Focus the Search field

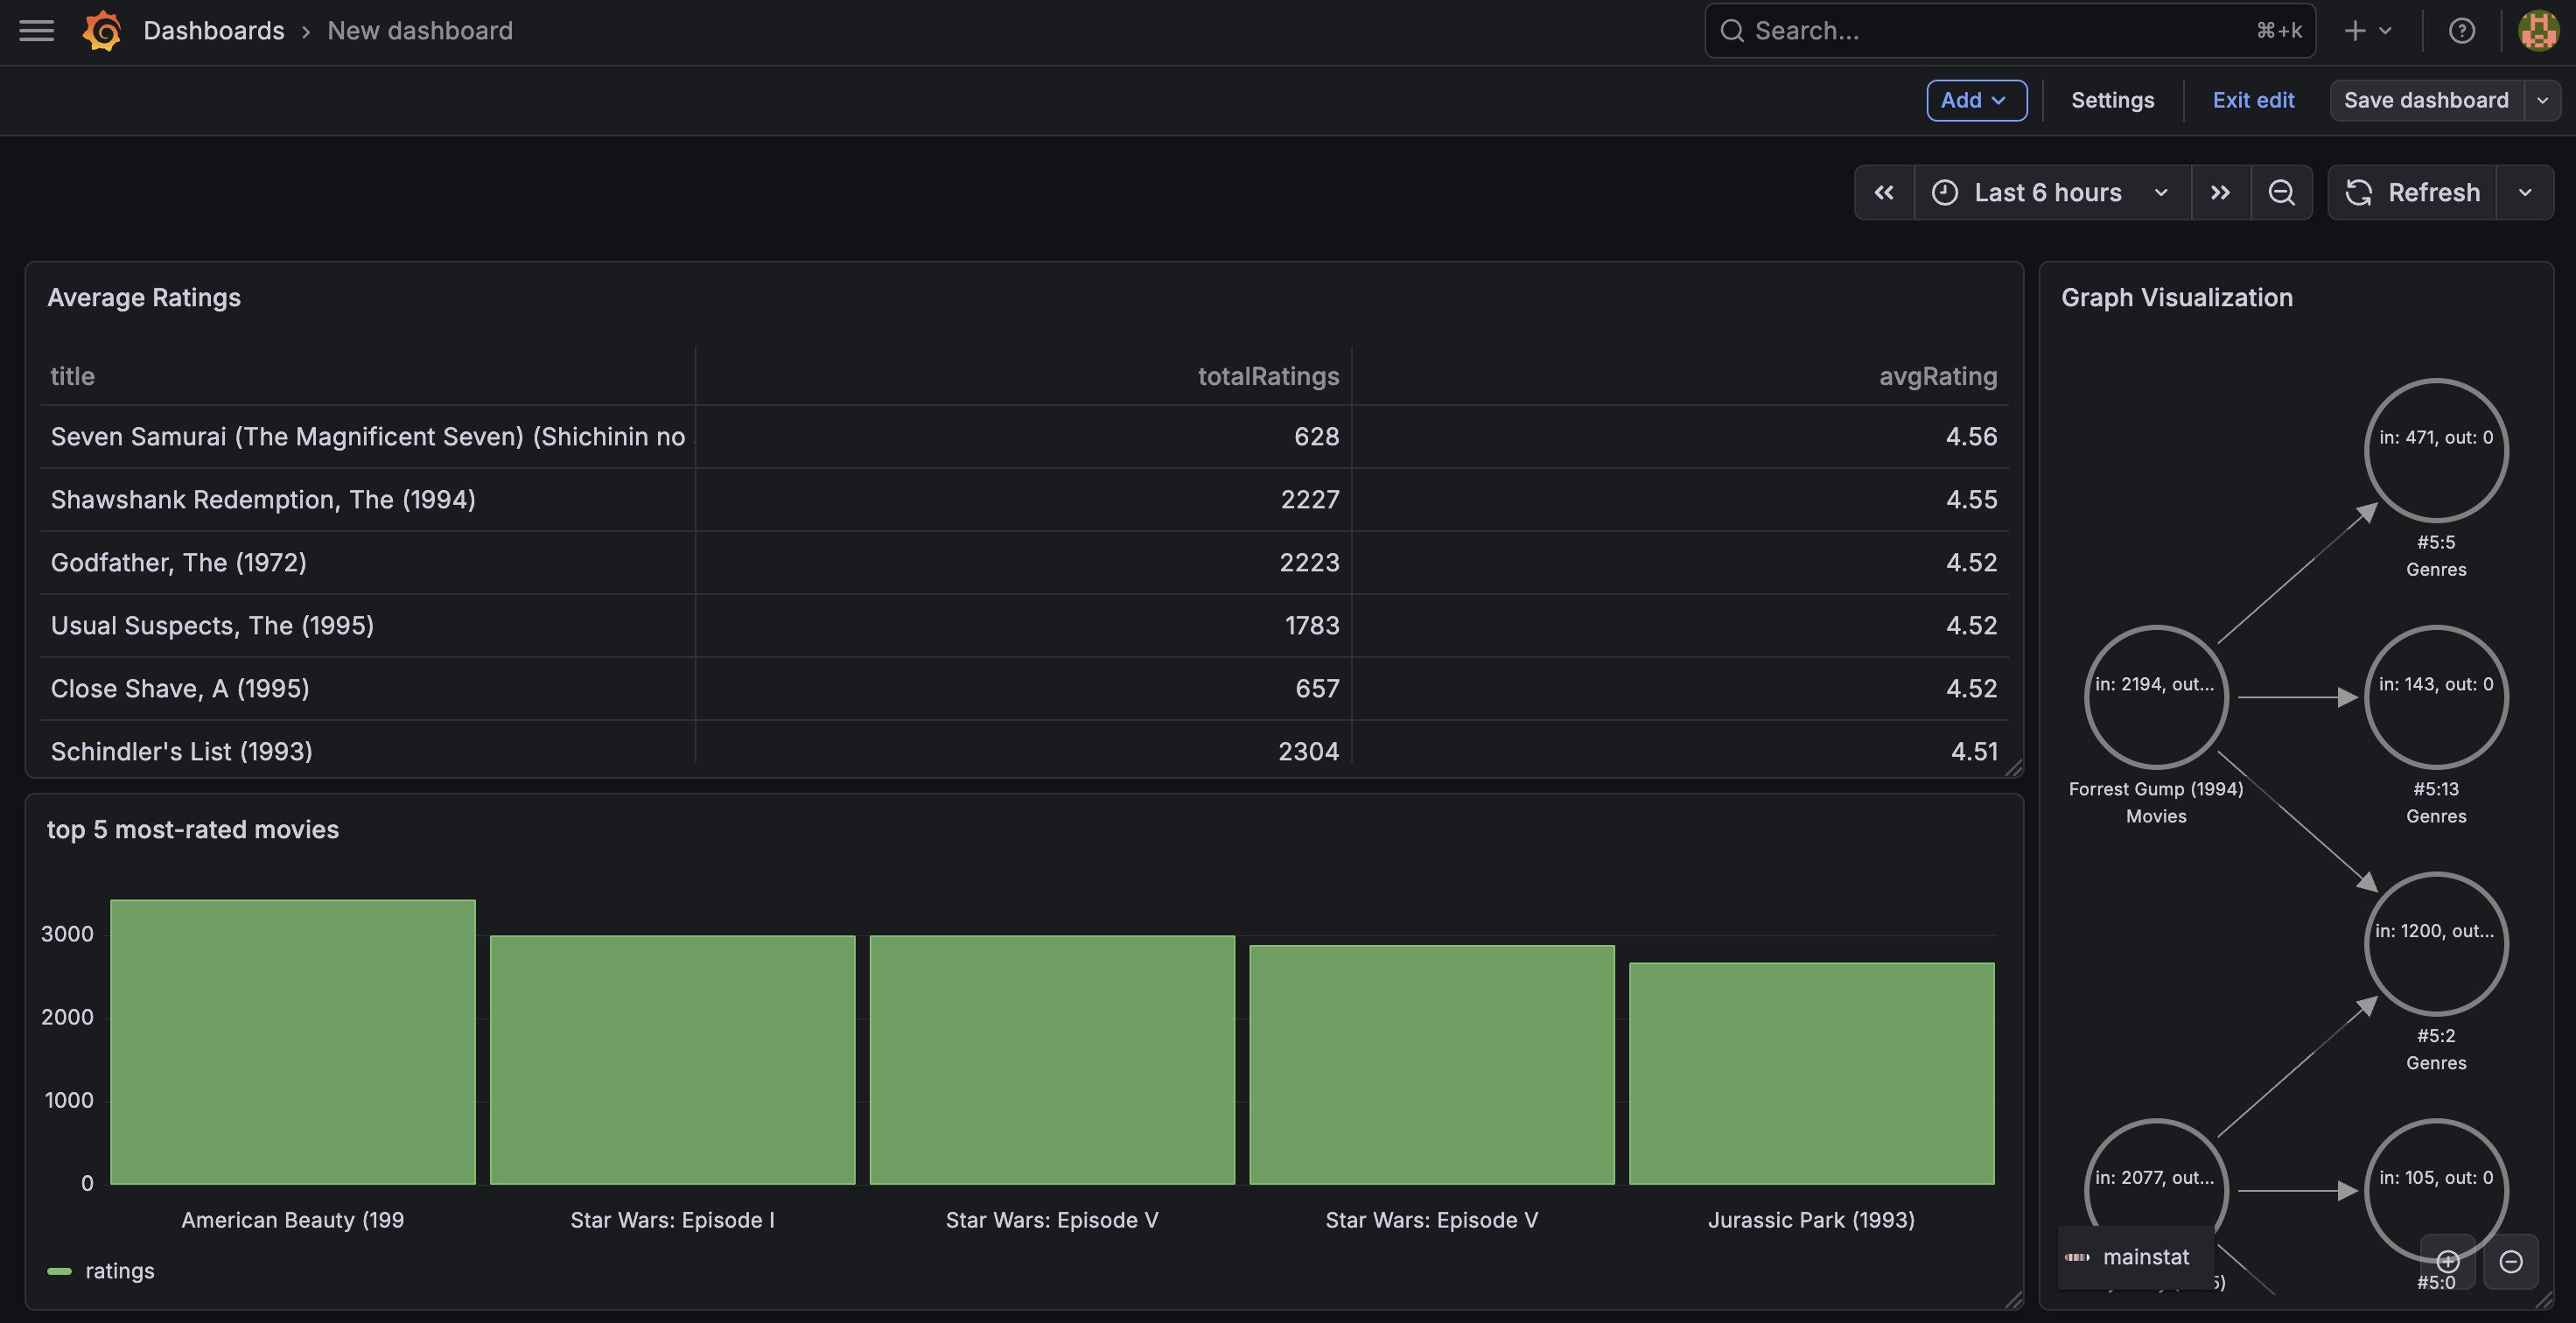pos(2010,31)
